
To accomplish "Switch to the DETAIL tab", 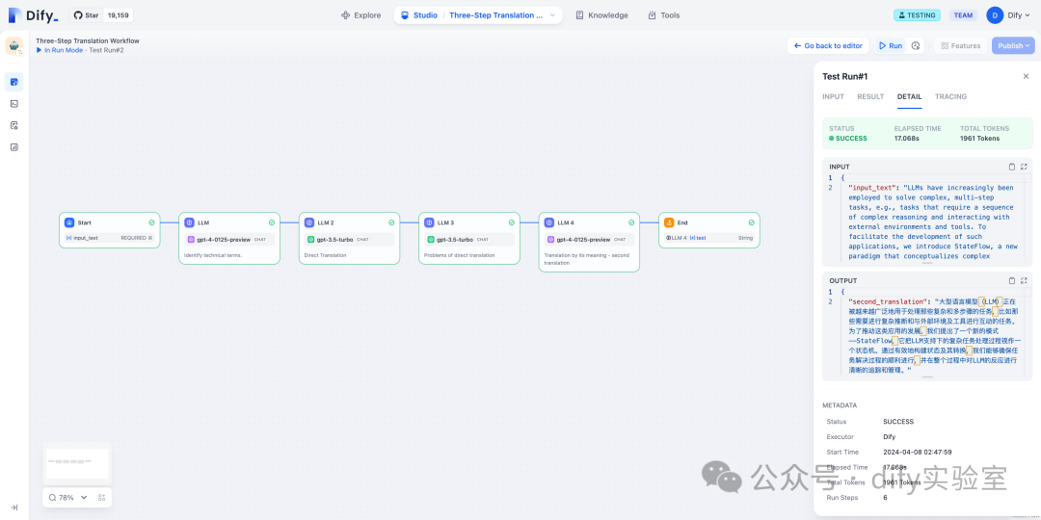I will [909, 97].
